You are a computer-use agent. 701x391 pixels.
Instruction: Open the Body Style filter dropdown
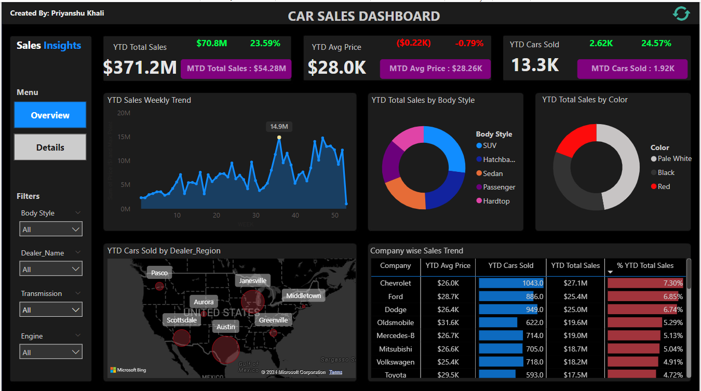point(51,229)
